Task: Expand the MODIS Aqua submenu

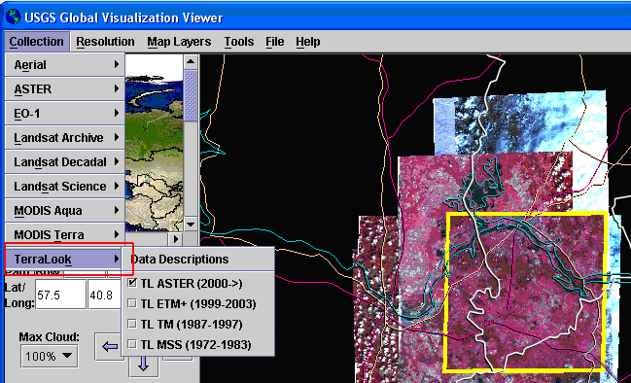Action: 65,210
